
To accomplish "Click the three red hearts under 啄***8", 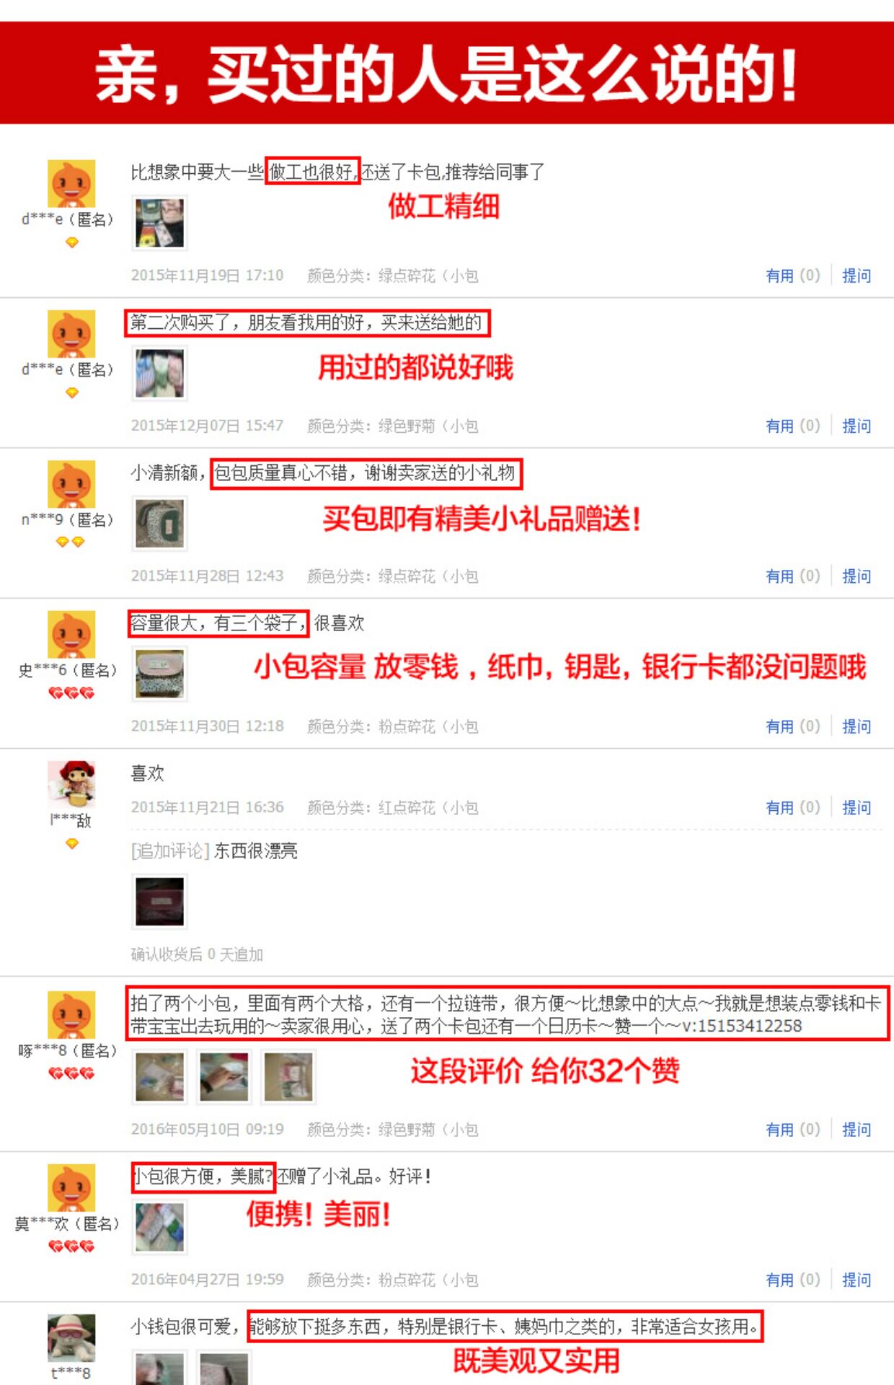I will (71, 1073).
